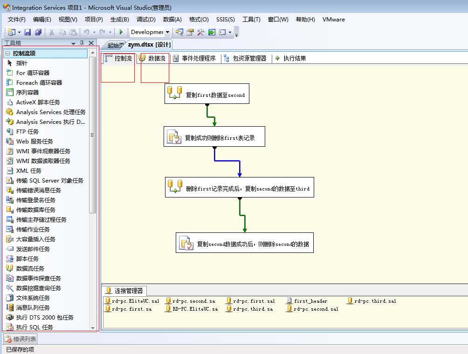468x354 pixels.
Task: Select the FTP 任务 in the toolbox
Action: pos(28,131)
